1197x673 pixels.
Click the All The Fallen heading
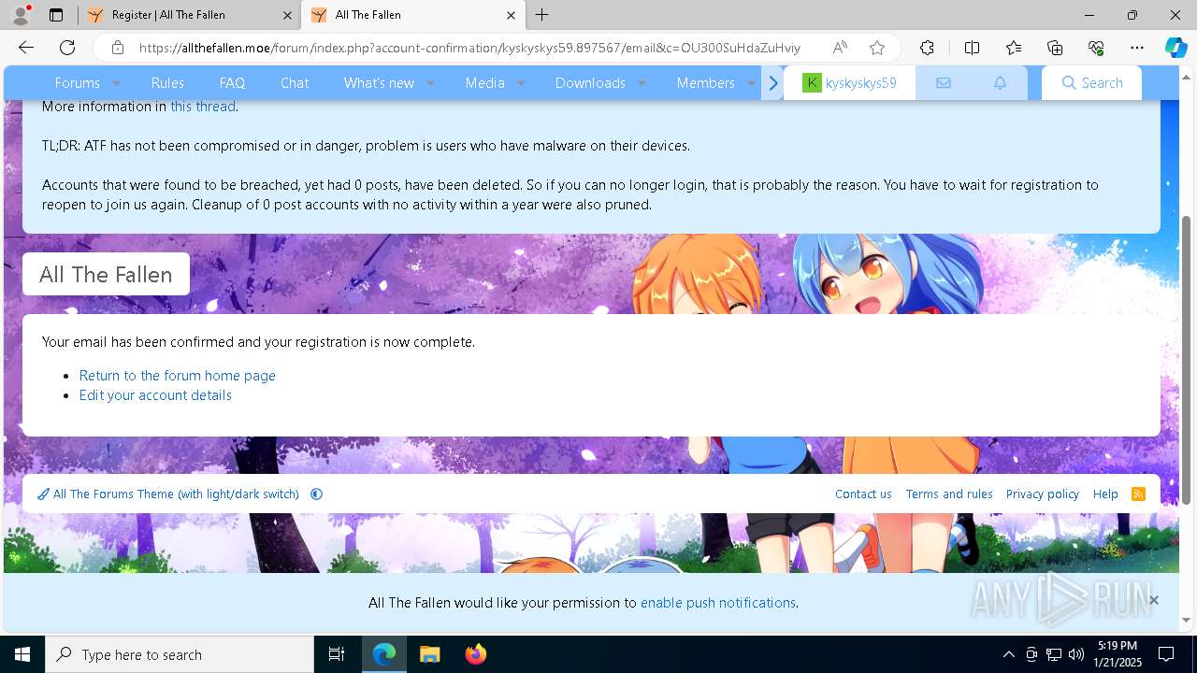pos(106,274)
